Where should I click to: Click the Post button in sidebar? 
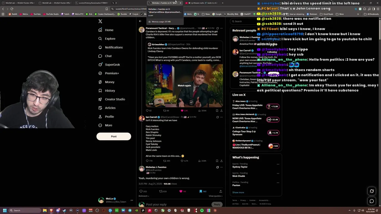[x=114, y=136]
